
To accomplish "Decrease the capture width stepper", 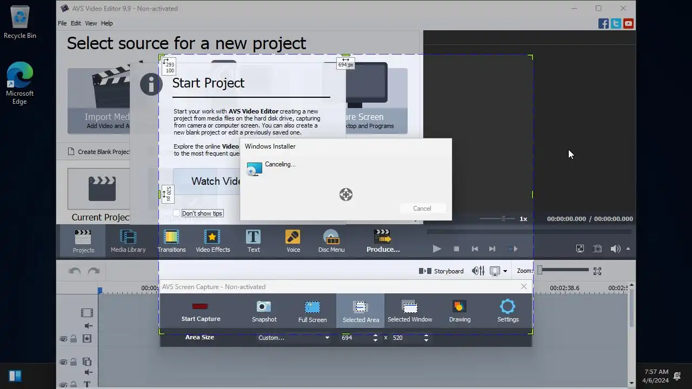I will 375,340.
